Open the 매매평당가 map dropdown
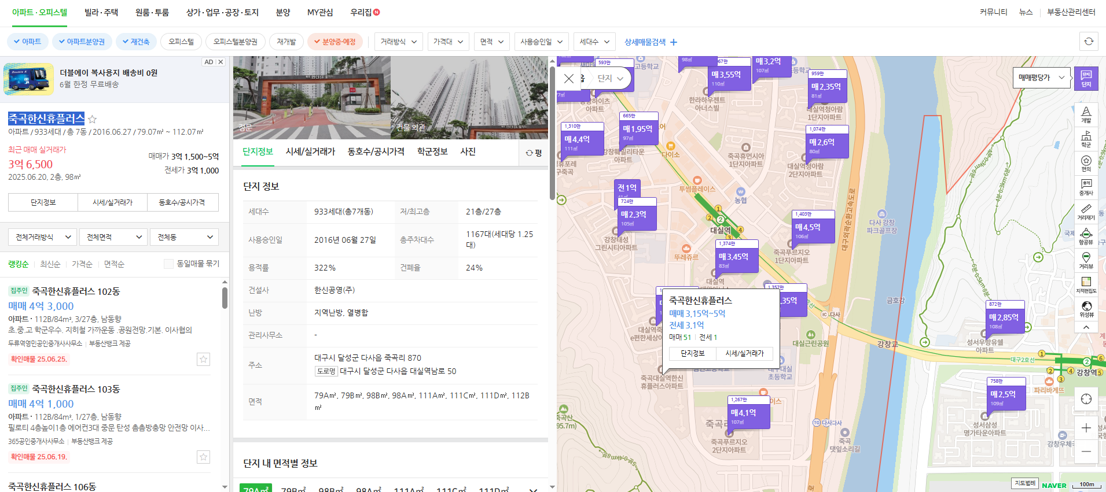This screenshot has height=492, width=1106. click(x=1042, y=77)
